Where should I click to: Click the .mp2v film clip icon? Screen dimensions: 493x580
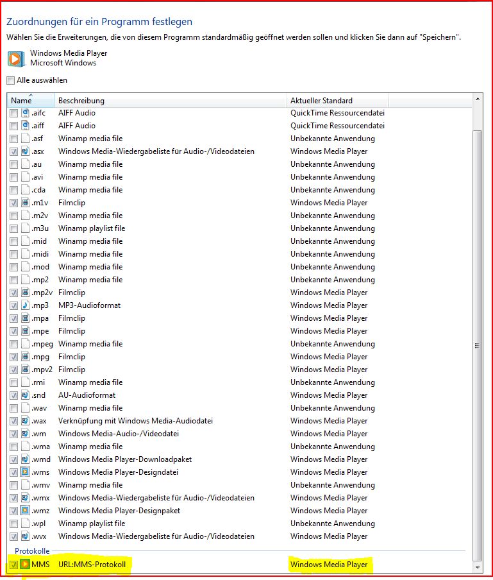[x=25, y=293]
